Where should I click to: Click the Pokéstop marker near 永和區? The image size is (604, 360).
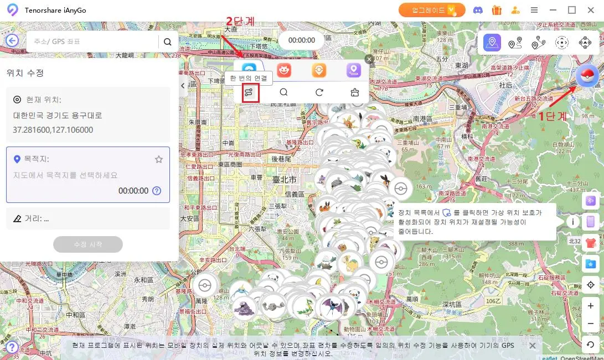(204, 285)
